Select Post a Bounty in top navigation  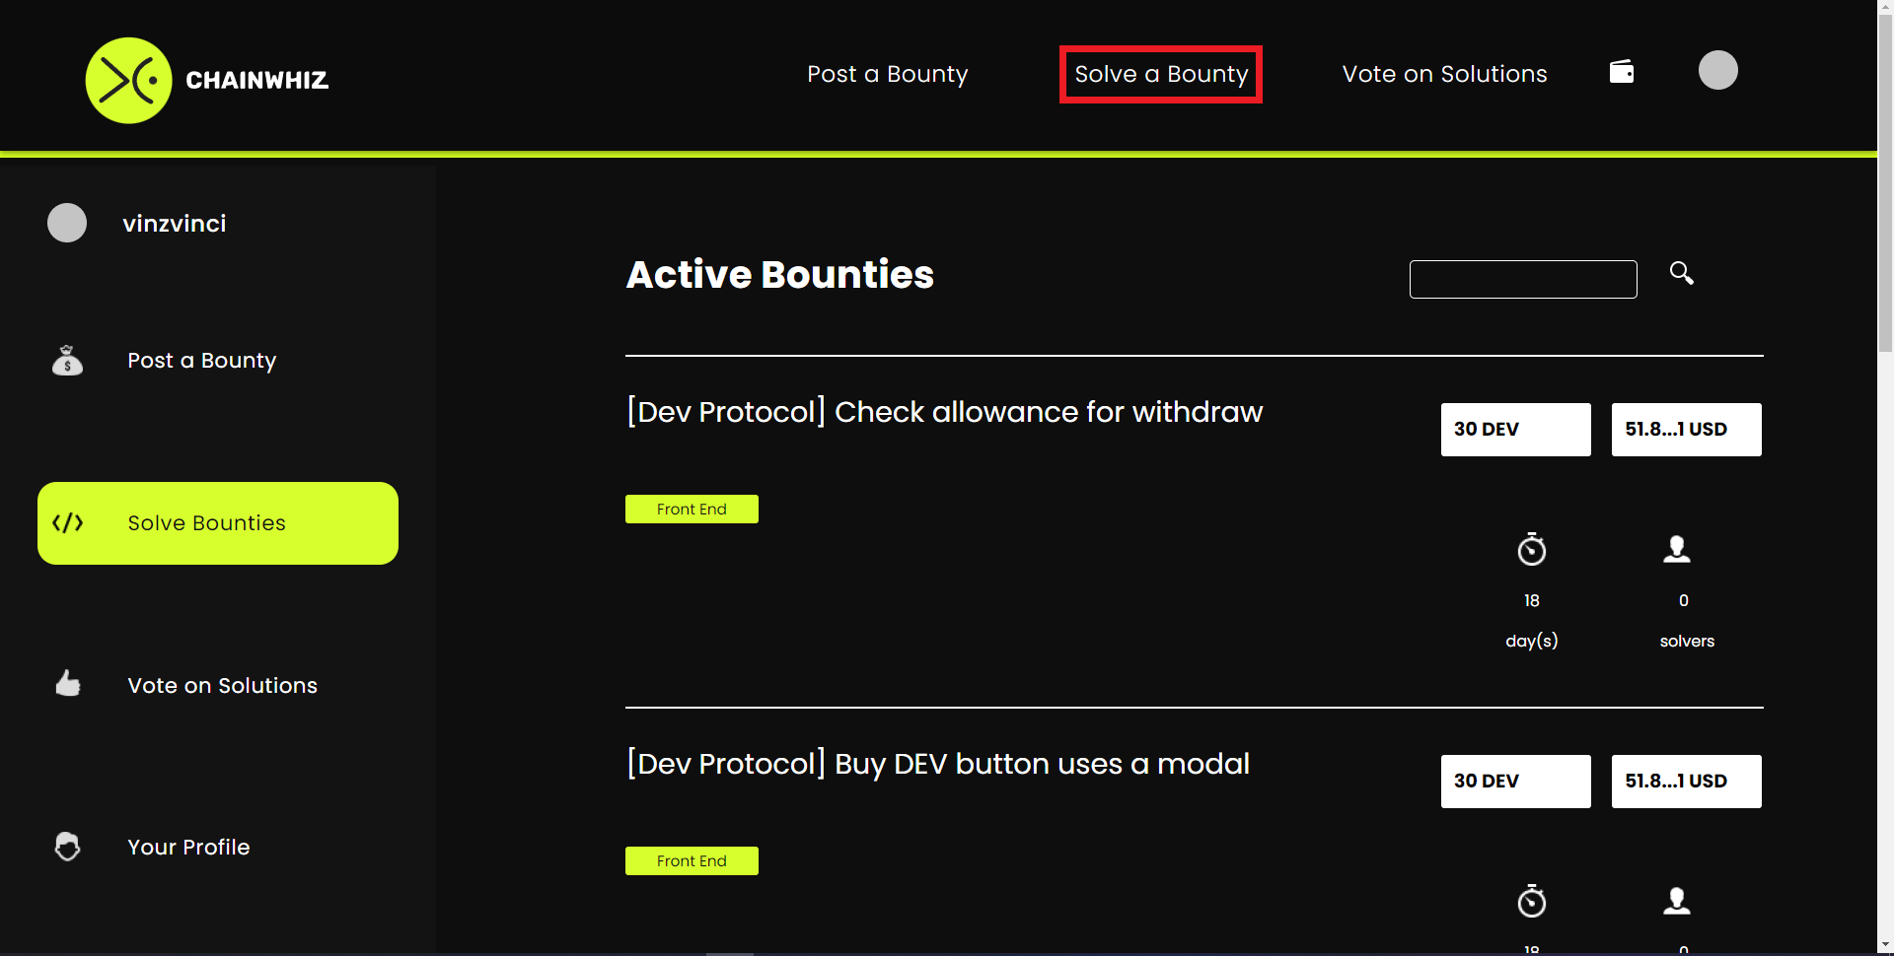(888, 74)
